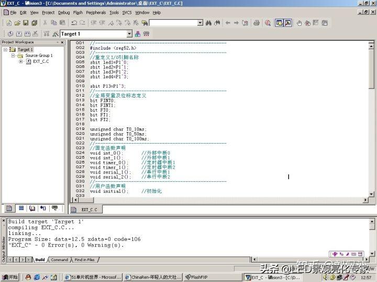Switch workspace to the Books tab icon
377x282 pixels.
[x=32, y=208]
